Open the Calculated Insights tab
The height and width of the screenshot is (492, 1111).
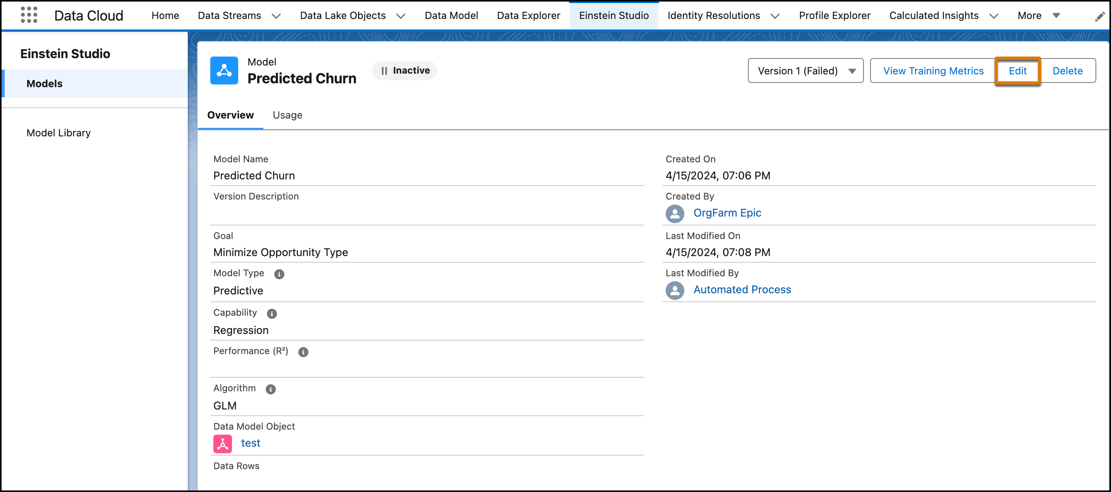tap(934, 15)
